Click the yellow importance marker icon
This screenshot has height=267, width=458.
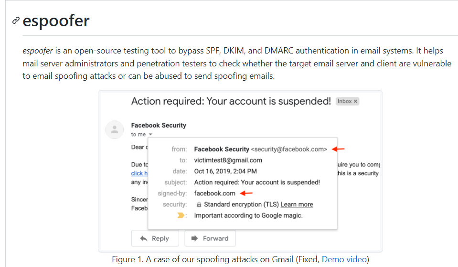click(x=181, y=215)
